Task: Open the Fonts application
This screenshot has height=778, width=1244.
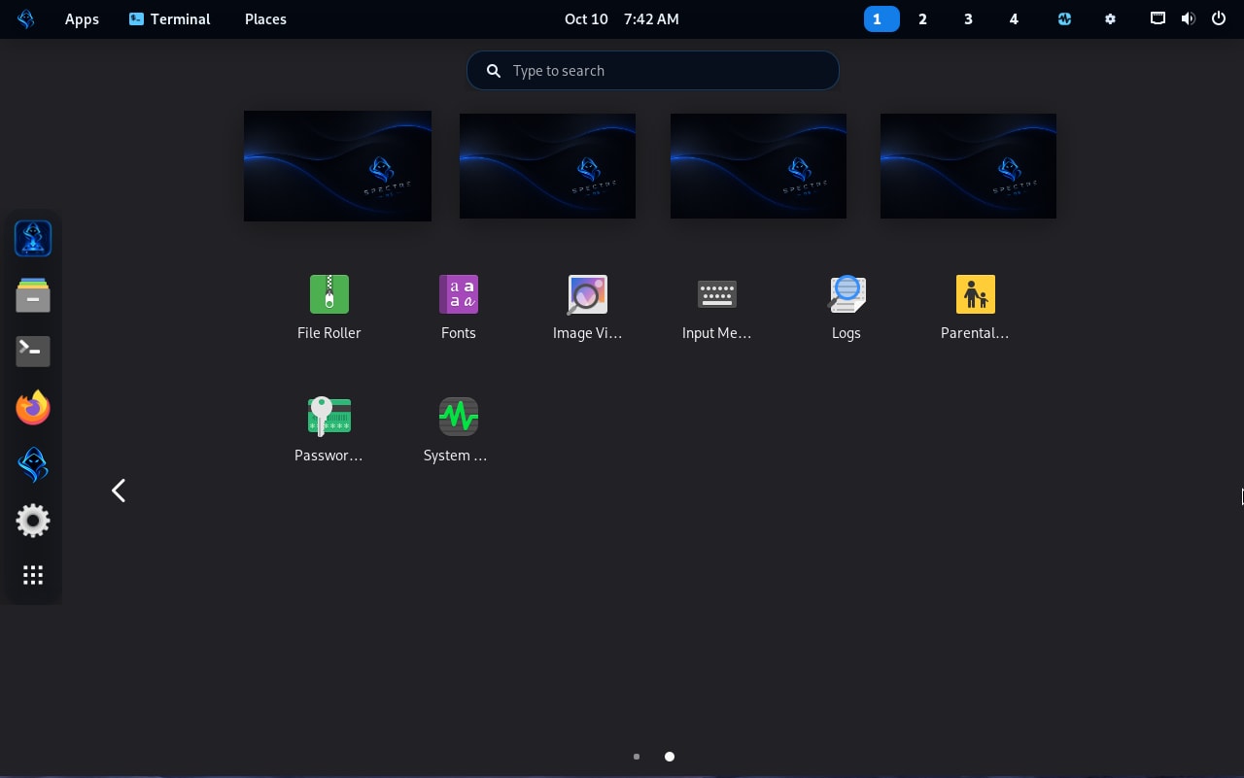Action: [458, 307]
